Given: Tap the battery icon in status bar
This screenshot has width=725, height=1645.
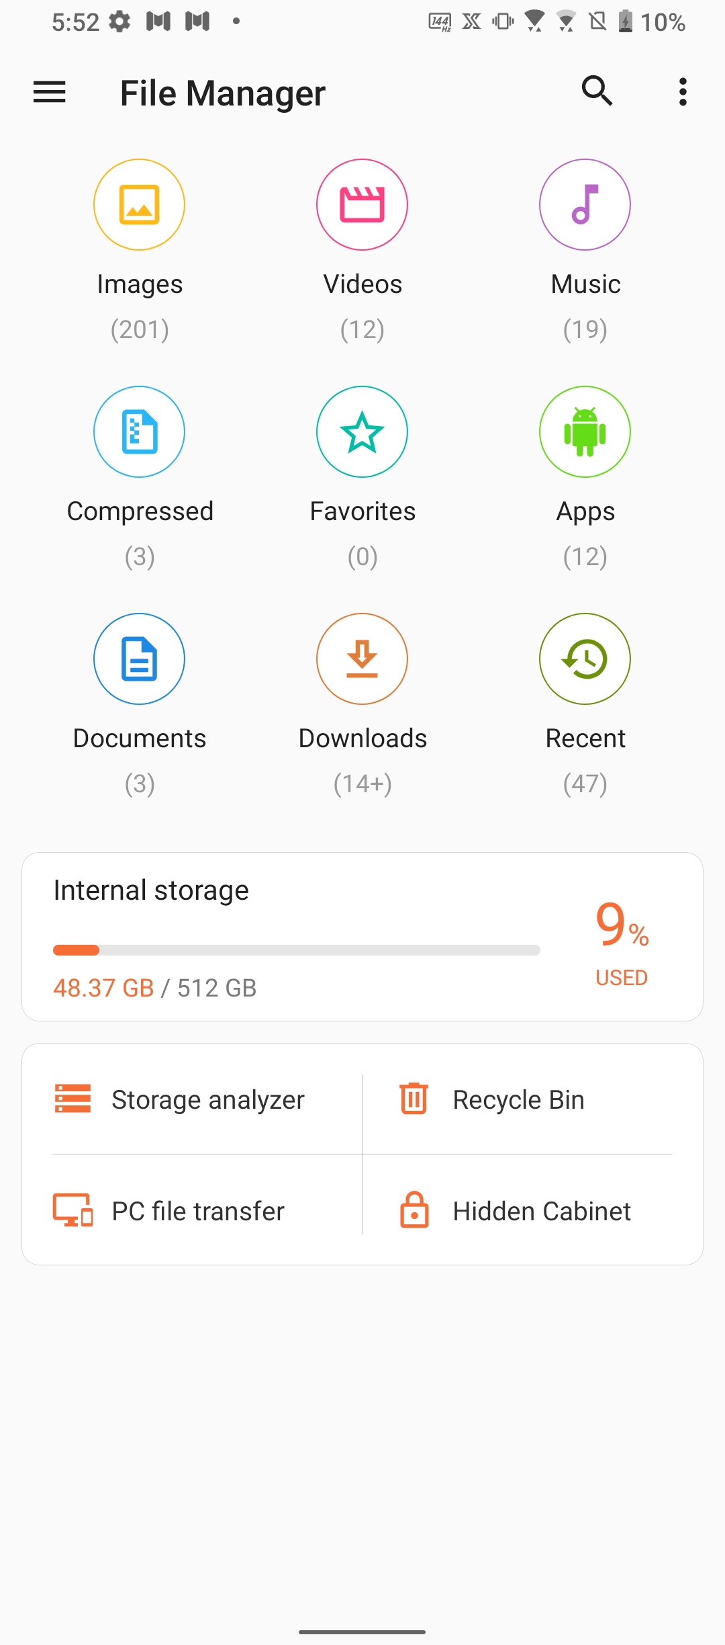Looking at the screenshot, I should pos(625,22).
